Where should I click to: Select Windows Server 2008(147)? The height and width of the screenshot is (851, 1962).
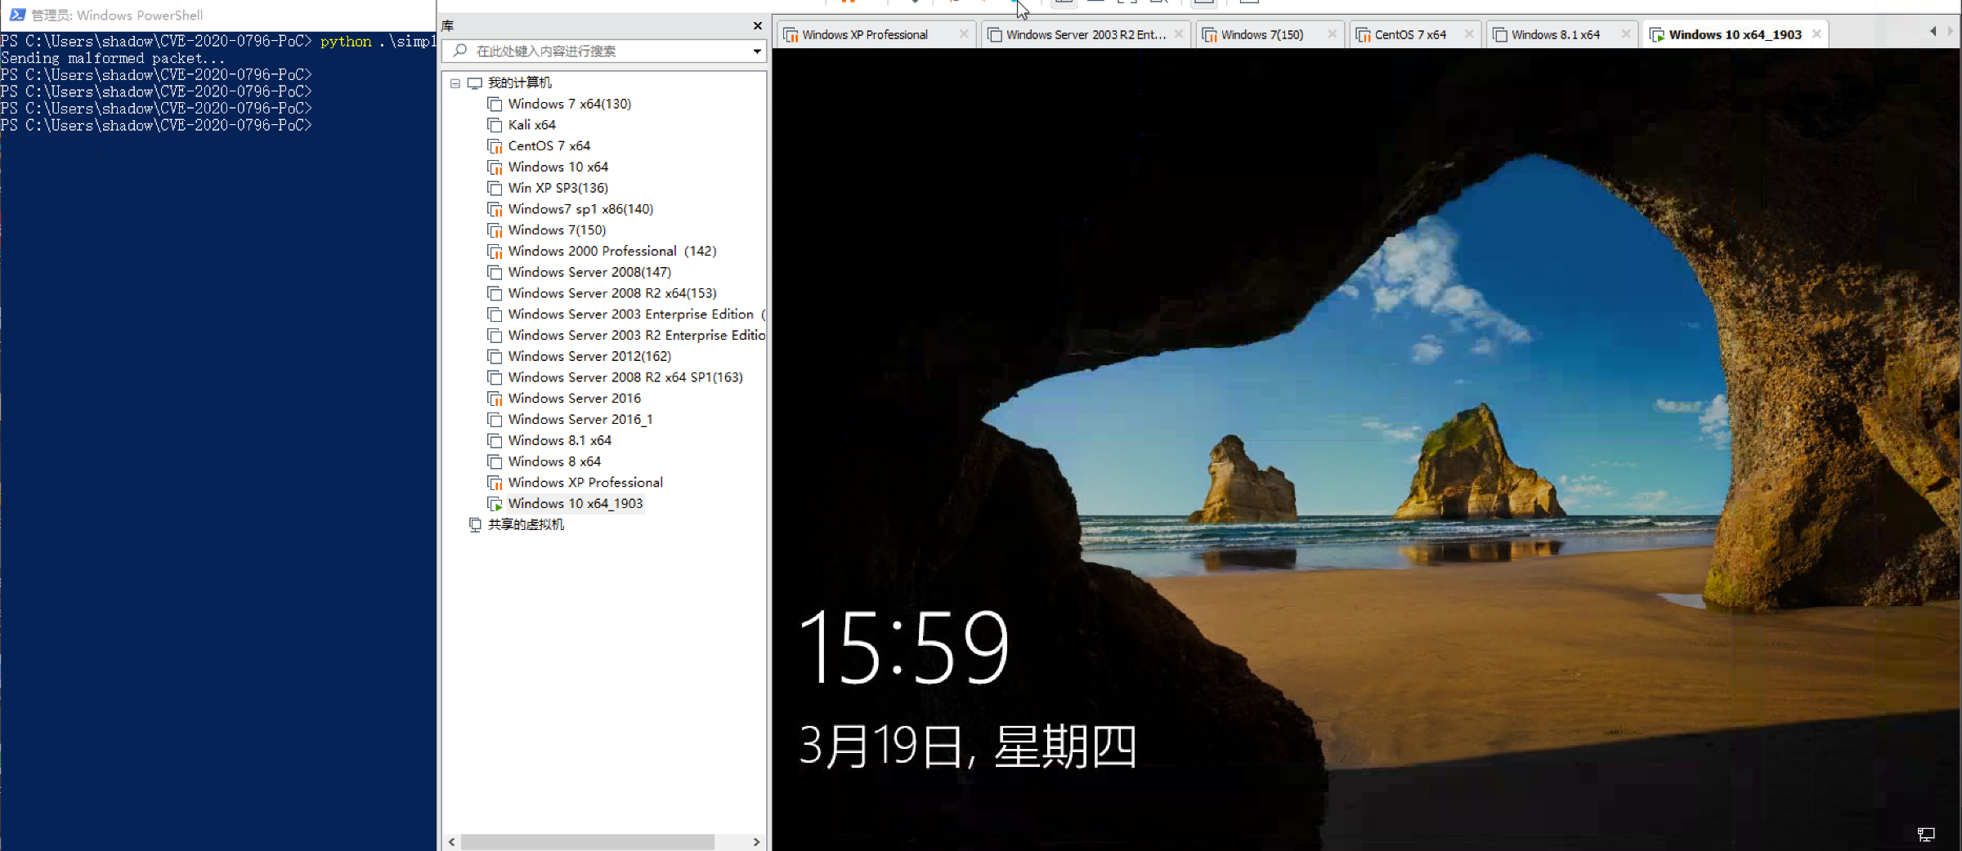(x=589, y=272)
